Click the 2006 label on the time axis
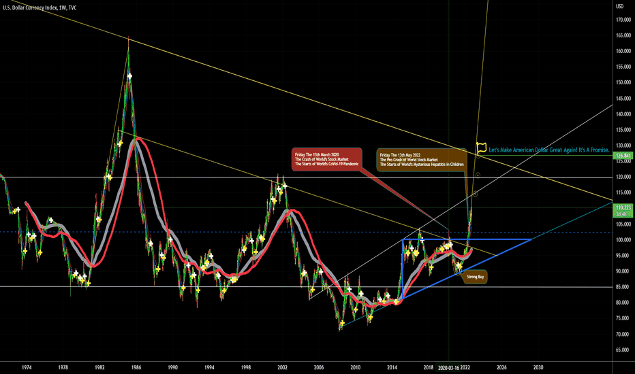 point(319,367)
